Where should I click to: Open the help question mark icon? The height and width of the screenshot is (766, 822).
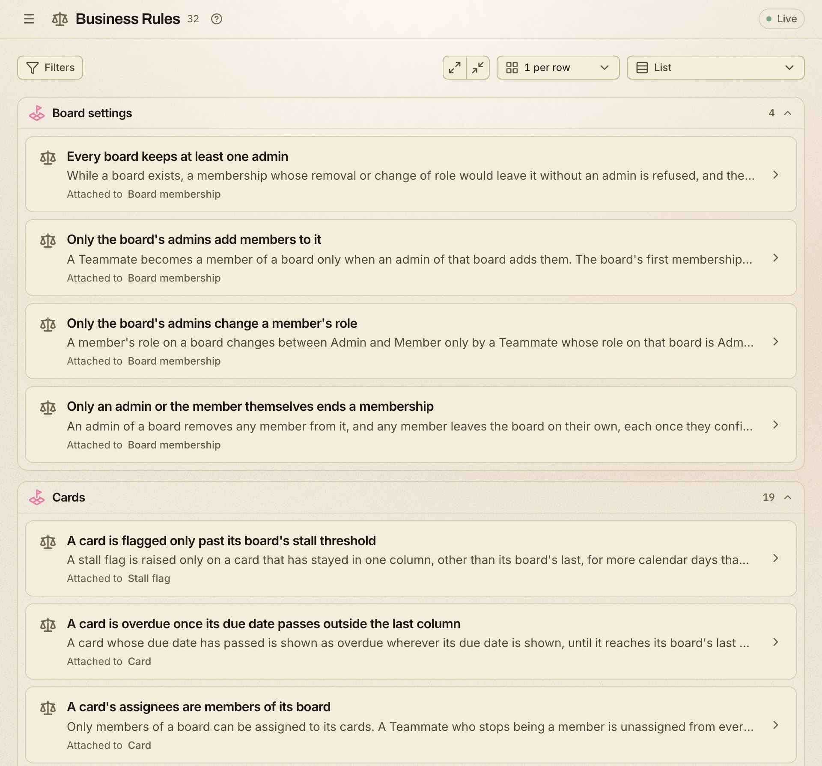[x=217, y=19]
